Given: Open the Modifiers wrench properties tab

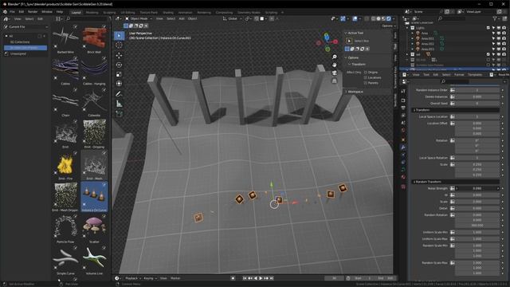Looking at the screenshot, I should (x=403, y=147).
